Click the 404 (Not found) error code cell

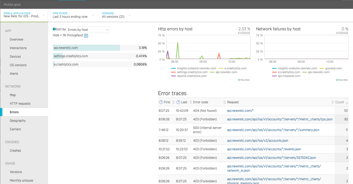pyautogui.click(x=205, y=111)
